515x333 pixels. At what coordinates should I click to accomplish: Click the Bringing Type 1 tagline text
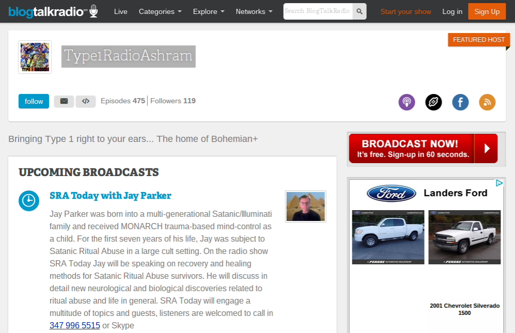pyautogui.click(x=133, y=139)
